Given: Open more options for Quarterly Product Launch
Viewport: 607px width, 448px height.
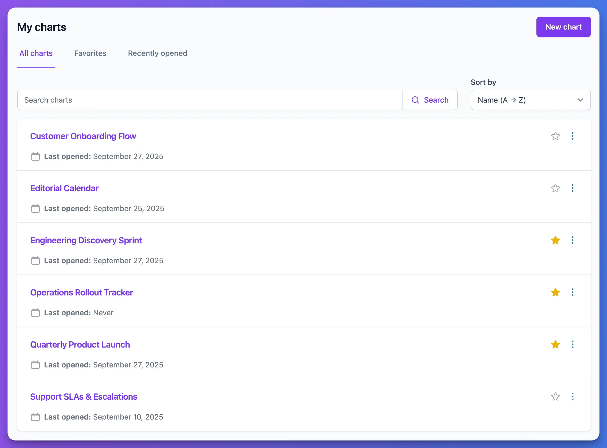Looking at the screenshot, I should [x=572, y=344].
